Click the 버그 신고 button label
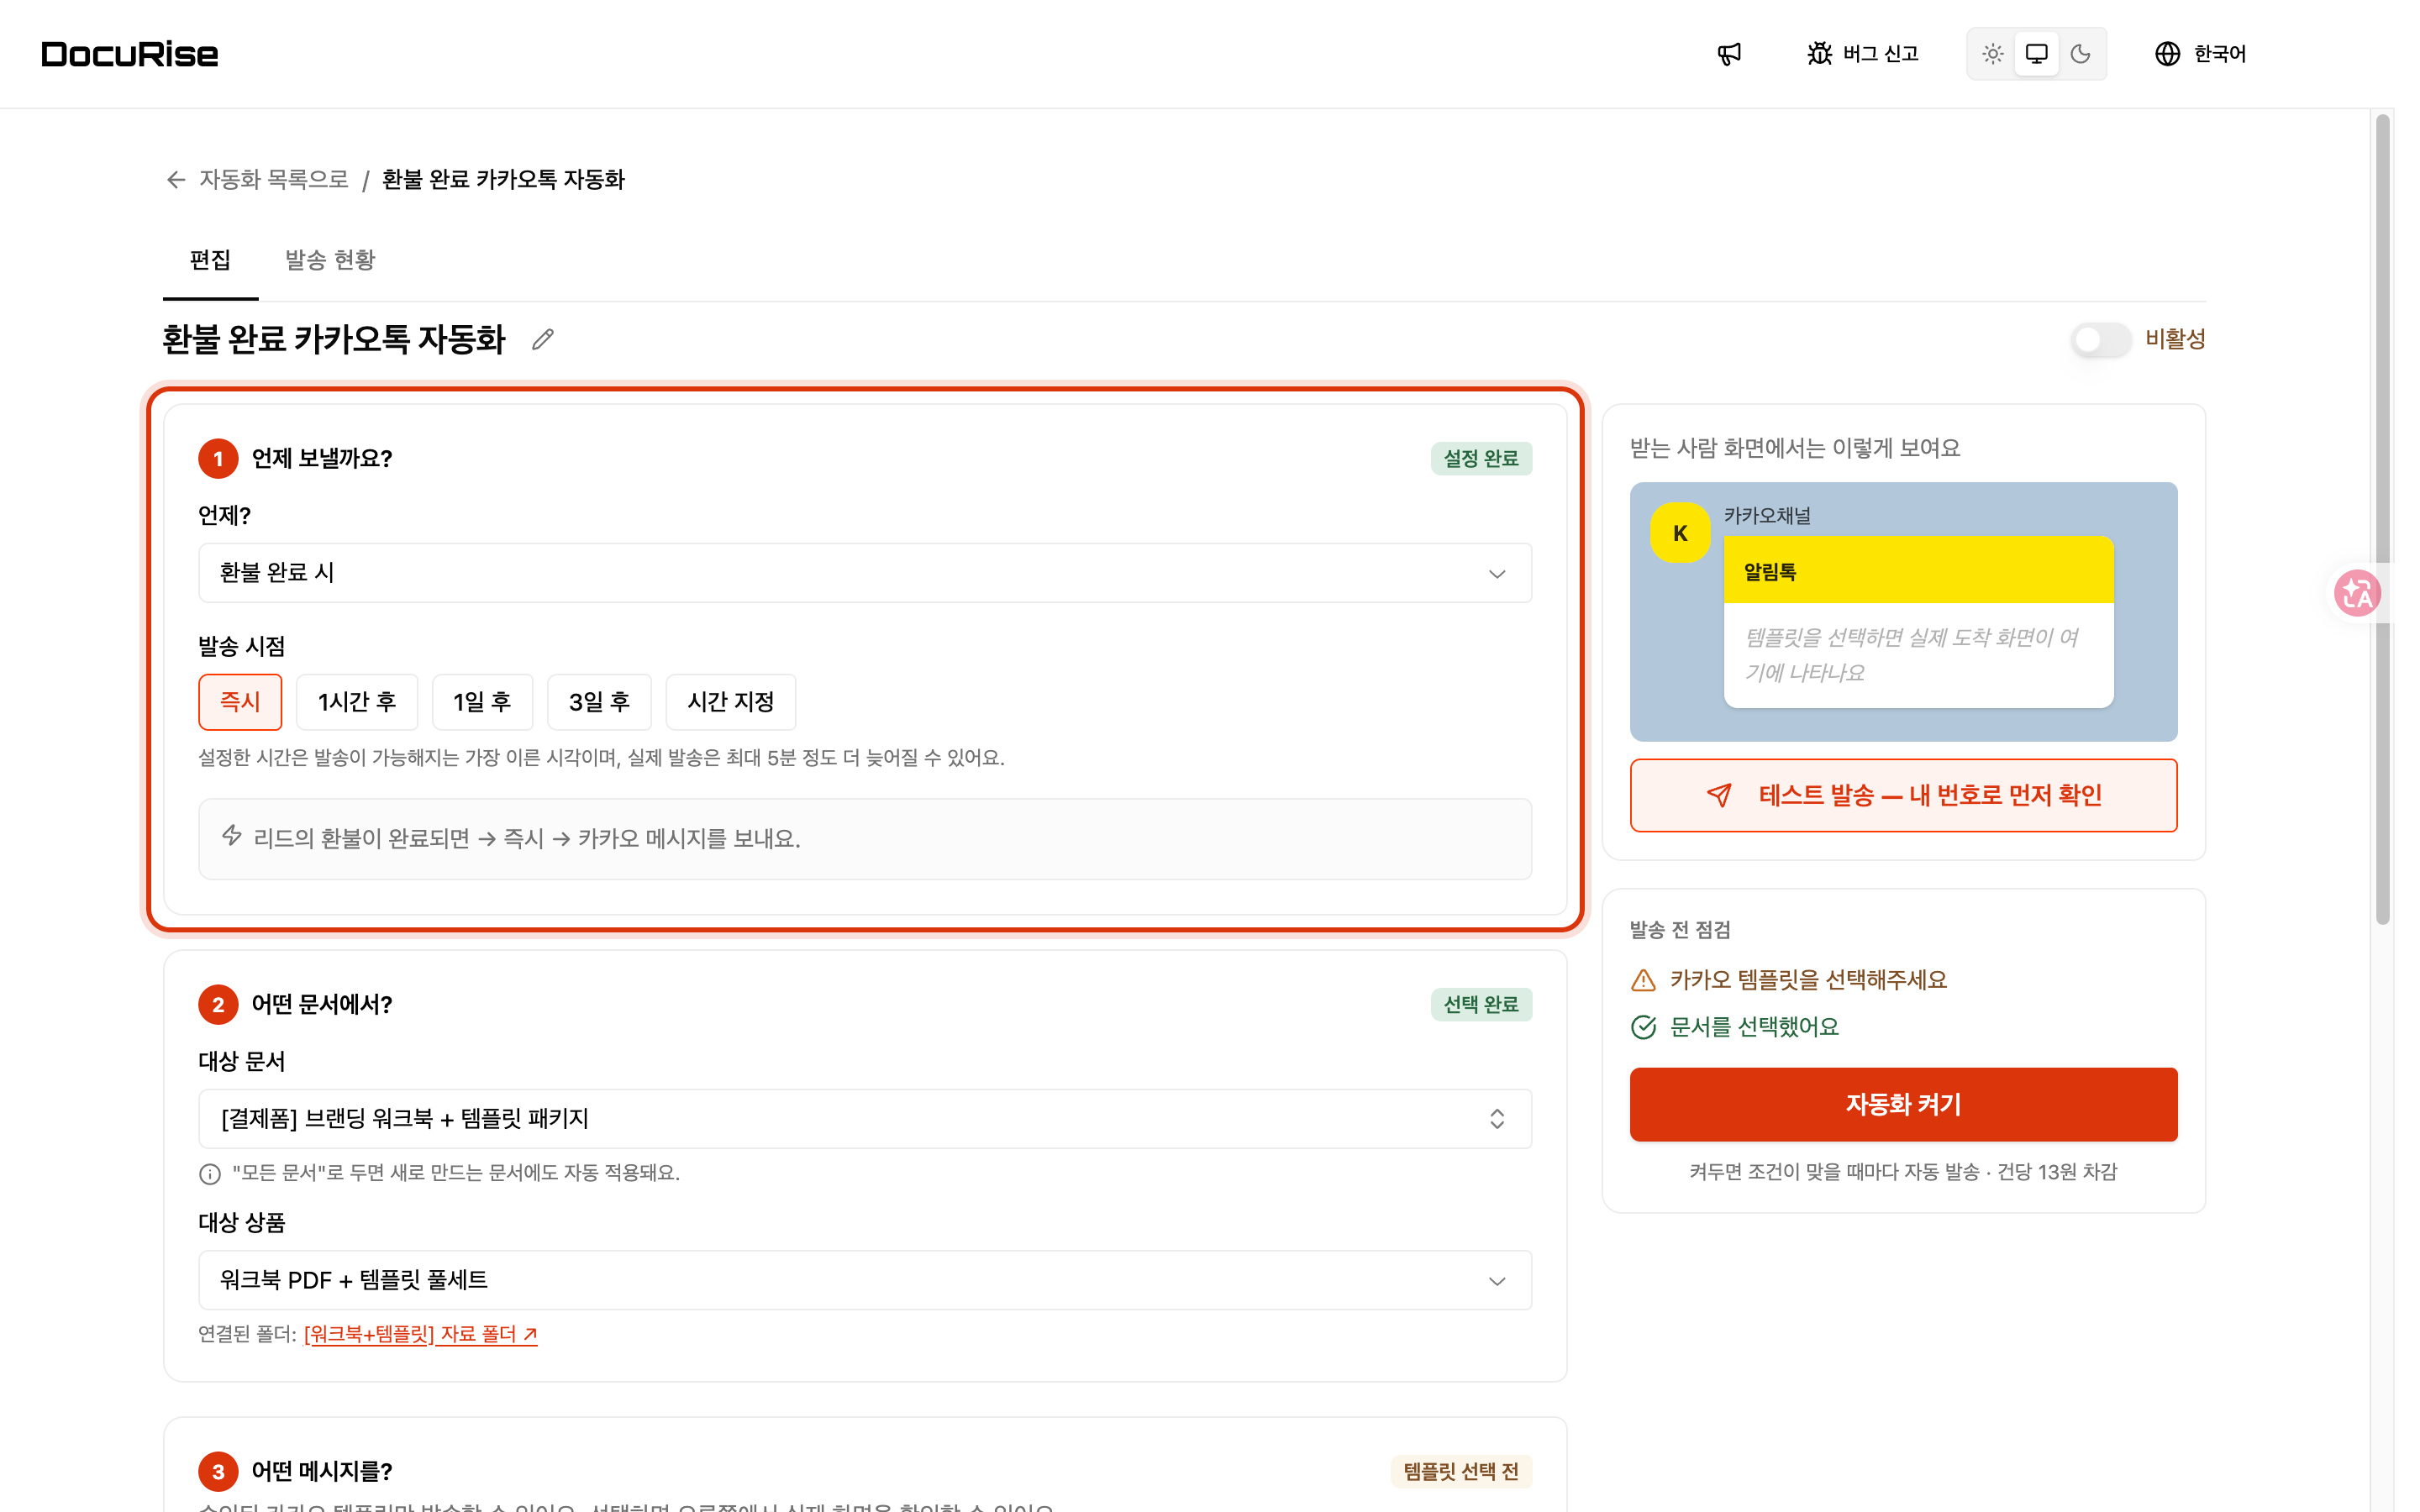 click(x=1880, y=54)
